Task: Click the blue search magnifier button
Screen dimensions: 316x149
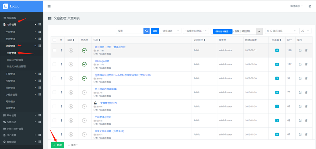Action: pyautogui.click(x=147, y=31)
